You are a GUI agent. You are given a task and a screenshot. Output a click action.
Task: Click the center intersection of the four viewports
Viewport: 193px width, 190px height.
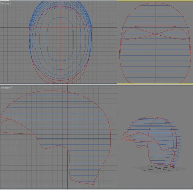[117, 84]
